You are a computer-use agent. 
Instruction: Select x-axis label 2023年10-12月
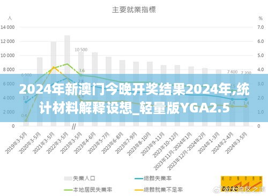(x=166, y=145)
